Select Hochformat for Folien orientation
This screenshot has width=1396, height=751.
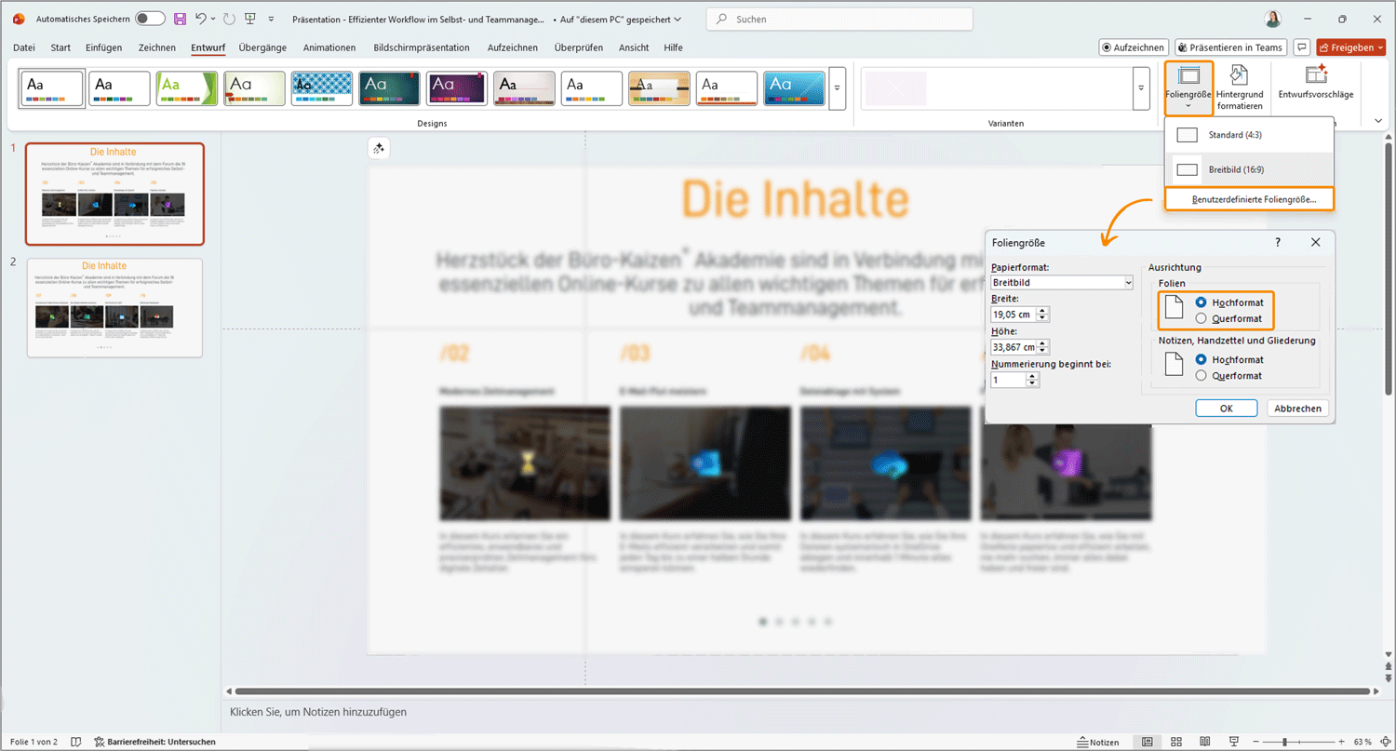[1203, 302]
